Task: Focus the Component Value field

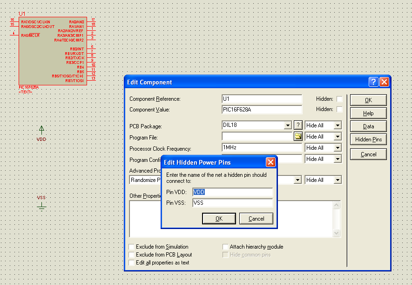Action: pos(262,110)
